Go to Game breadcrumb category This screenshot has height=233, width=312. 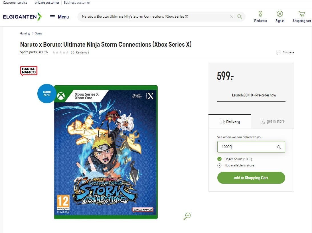(x=39, y=34)
